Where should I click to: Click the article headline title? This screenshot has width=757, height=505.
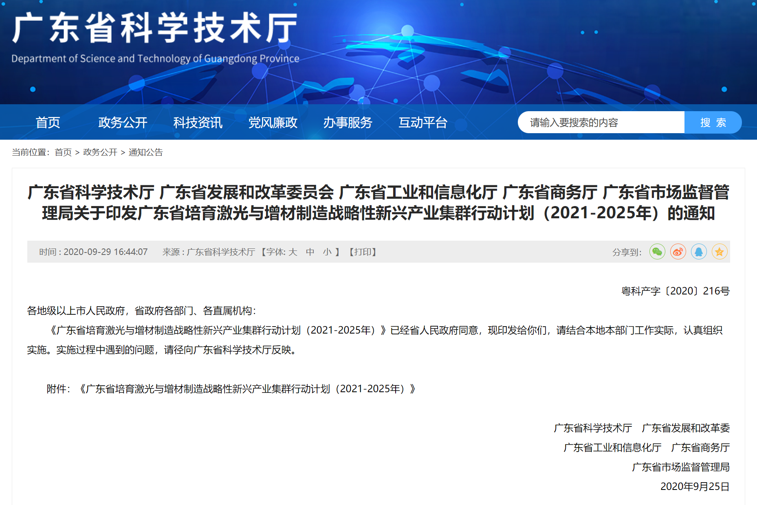378,202
